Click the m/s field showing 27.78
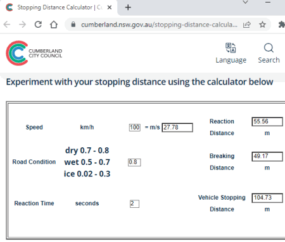Image resolution: width=285 pixels, height=242 pixels. pos(177,128)
